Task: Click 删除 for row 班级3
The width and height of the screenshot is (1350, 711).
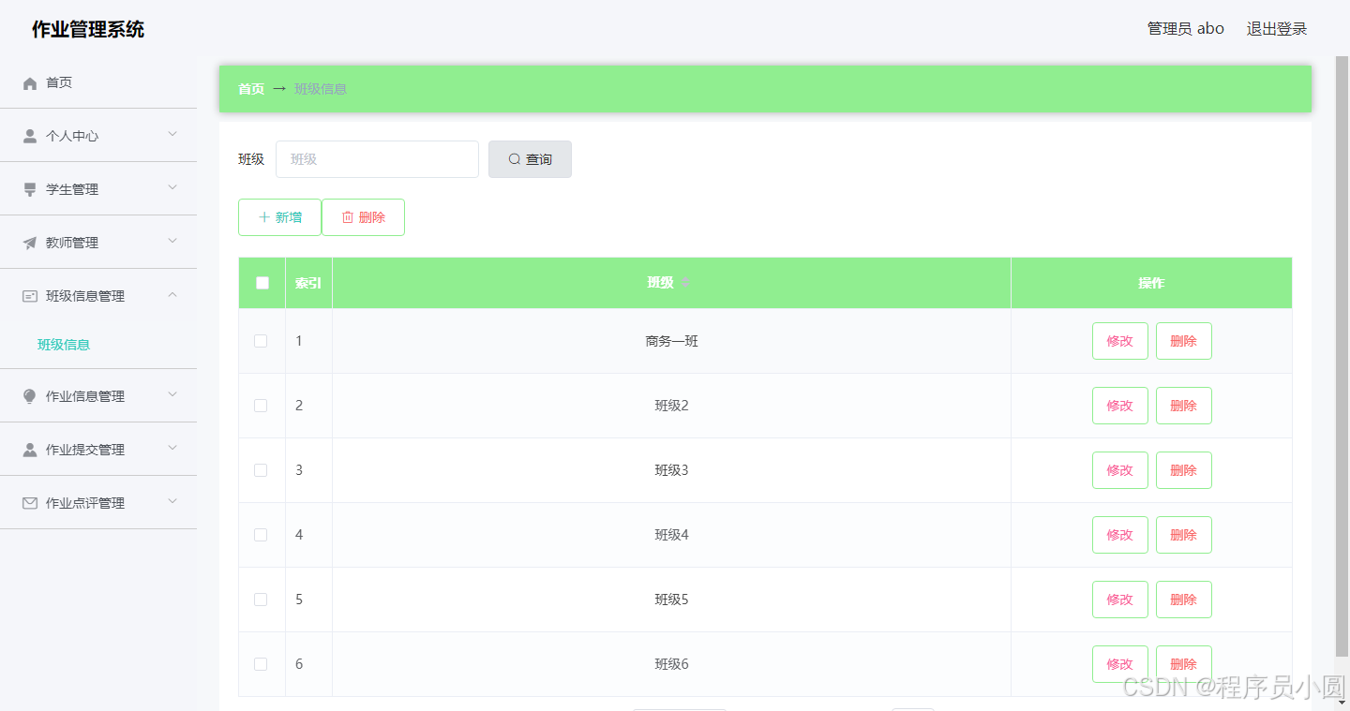Action: (1184, 470)
